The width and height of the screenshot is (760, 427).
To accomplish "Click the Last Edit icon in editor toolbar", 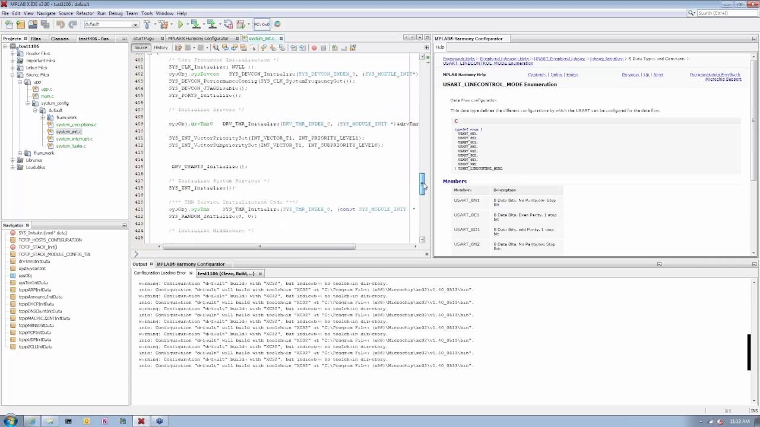I will coord(178,48).
